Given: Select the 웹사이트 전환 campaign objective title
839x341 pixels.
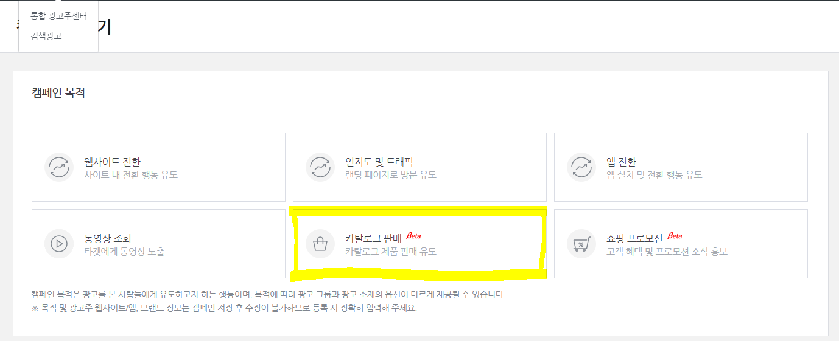Looking at the screenshot, I should [x=112, y=162].
